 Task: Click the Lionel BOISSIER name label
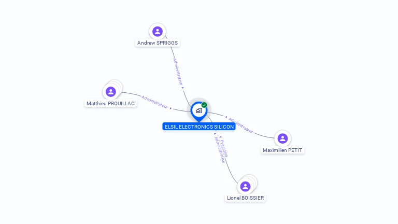245,198
